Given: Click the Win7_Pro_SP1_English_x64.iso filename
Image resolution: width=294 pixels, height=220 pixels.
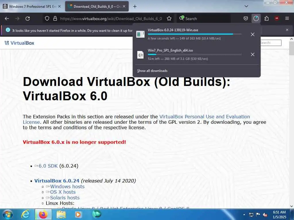Looking at the screenshot, I should pyautogui.click(x=170, y=50).
